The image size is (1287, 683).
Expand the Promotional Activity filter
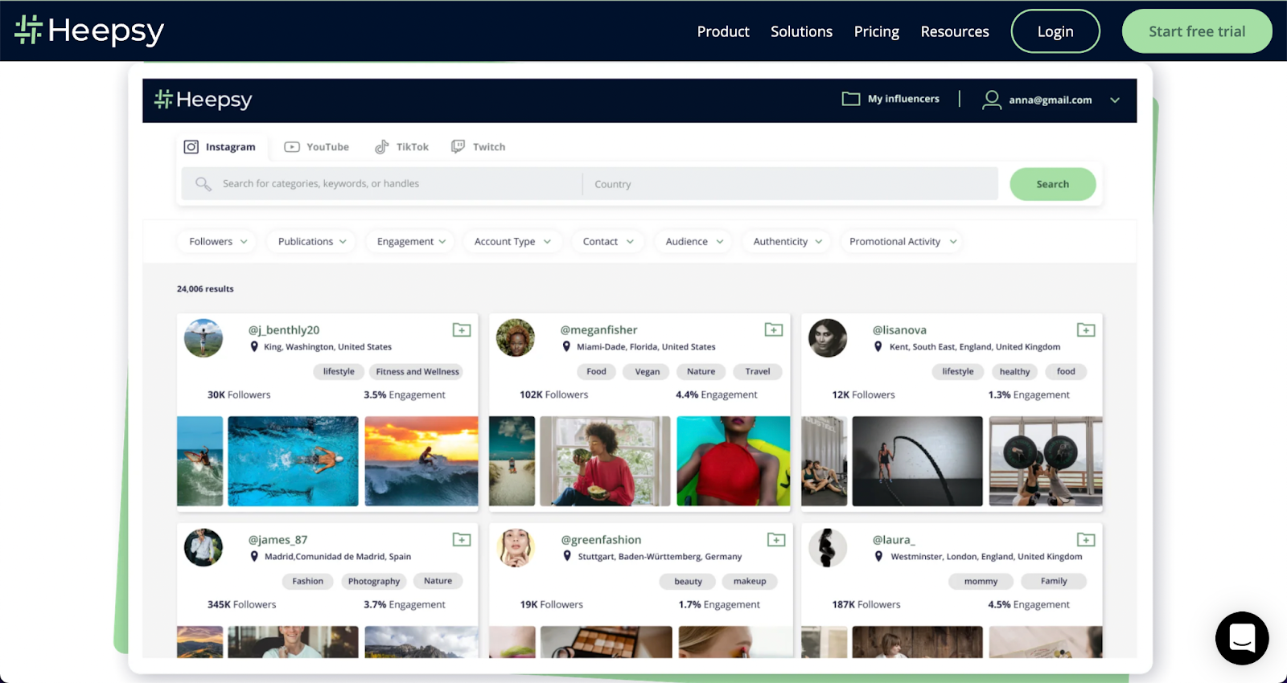point(902,241)
